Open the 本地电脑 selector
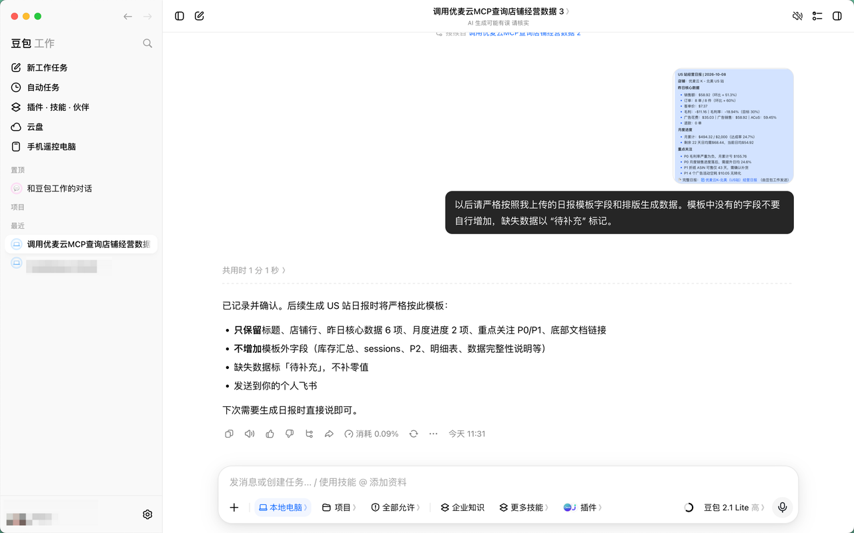 click(x=283, y=508)
